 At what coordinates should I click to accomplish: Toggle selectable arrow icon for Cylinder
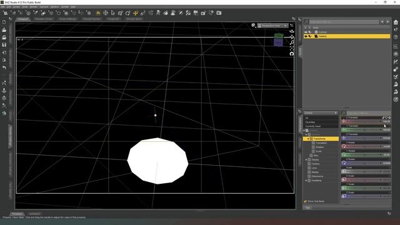310,32
